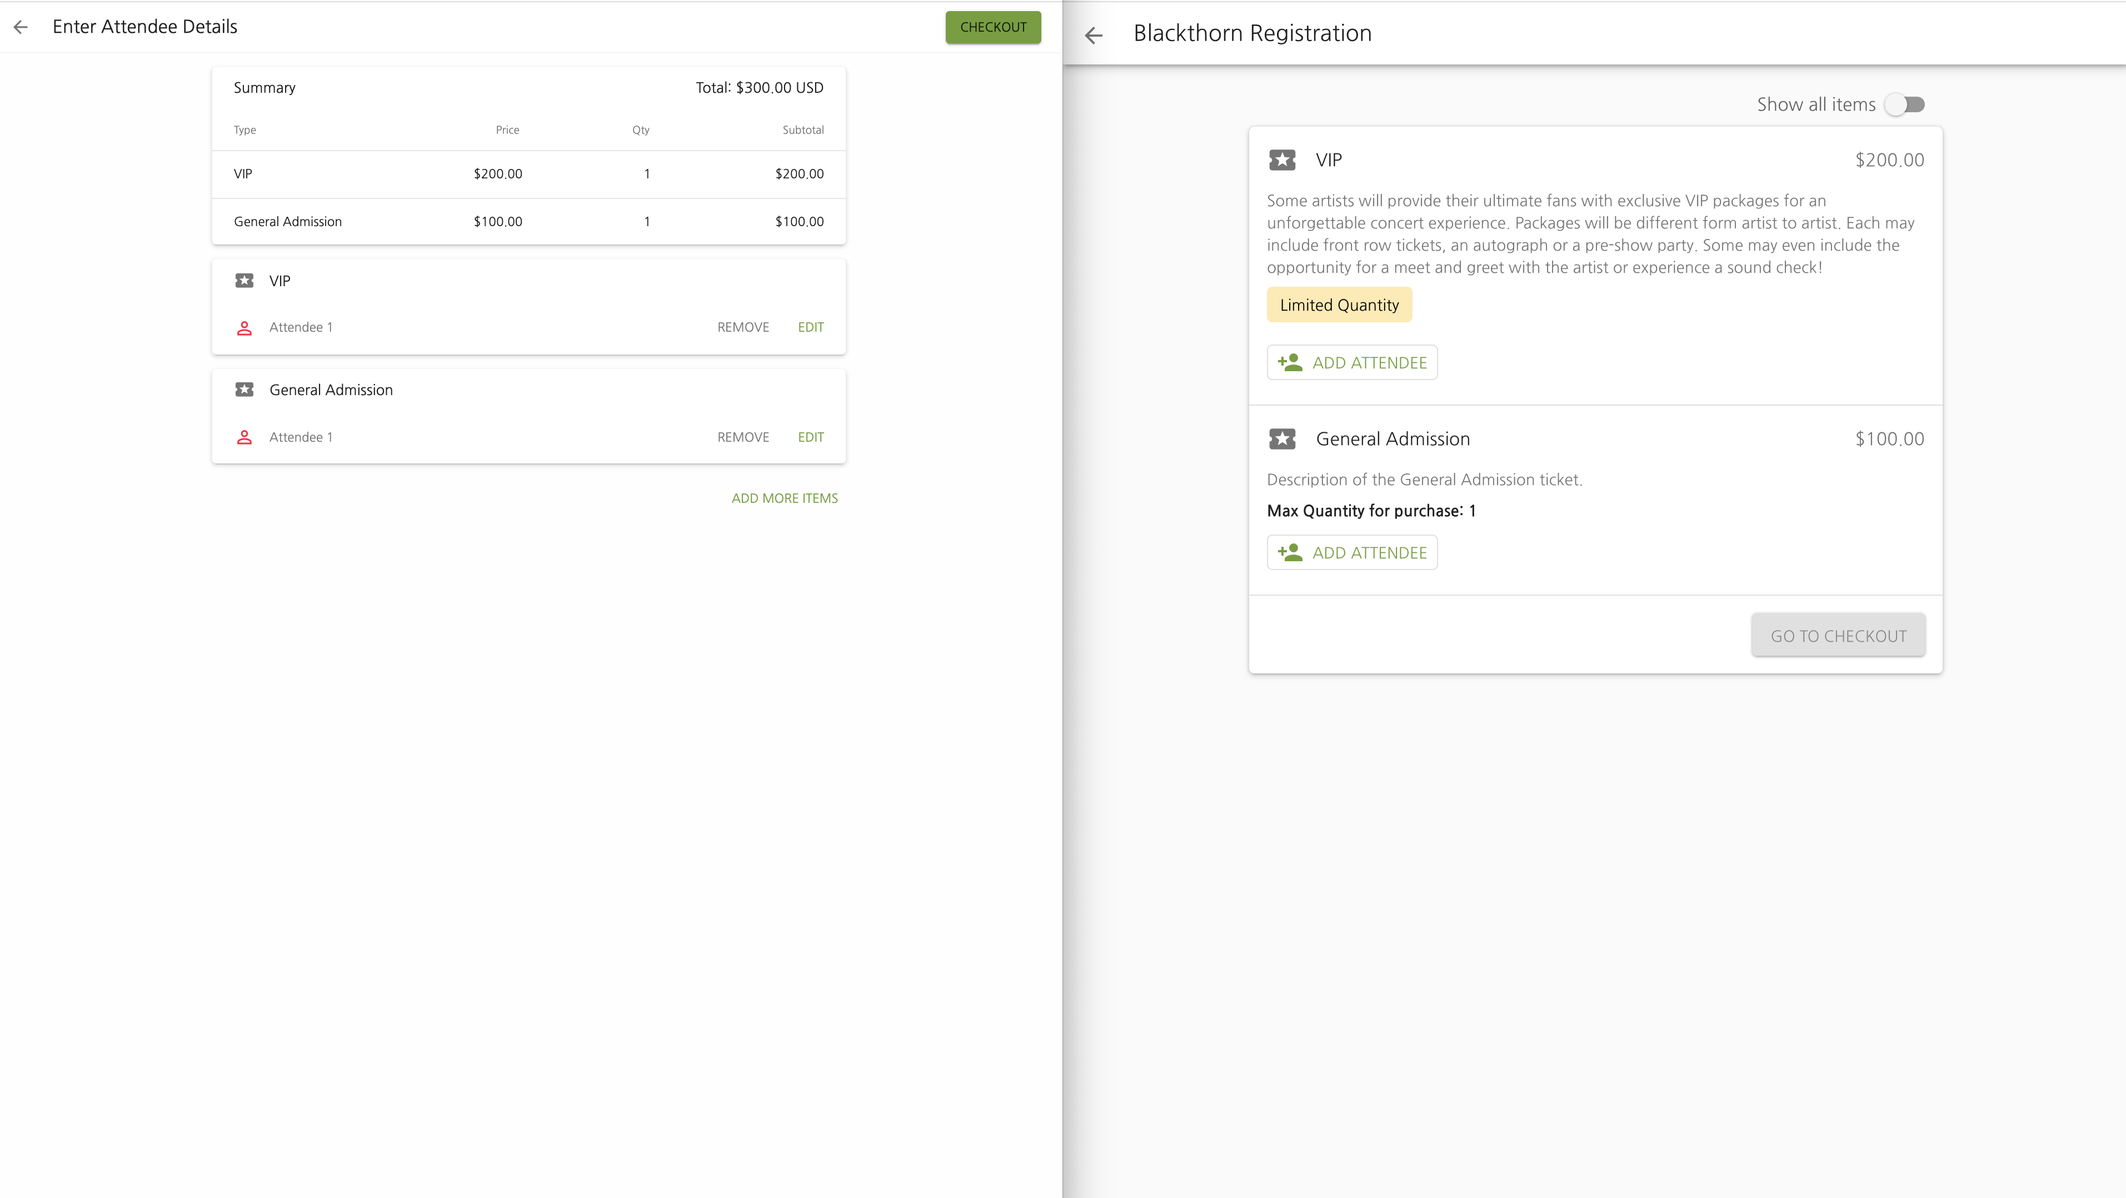Edit General Admission Attendee 1 details
Viewport: 2126px width, 1198px height.
click(x=811, y=437)
